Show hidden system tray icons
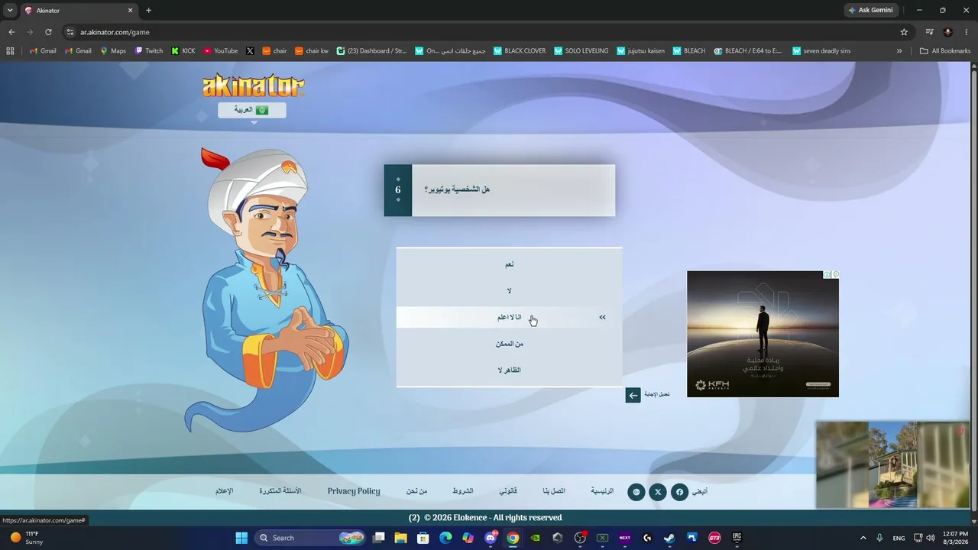The image size is (978, 550). [863, 538]
